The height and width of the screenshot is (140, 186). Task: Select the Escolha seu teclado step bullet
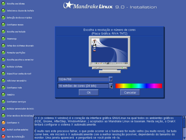click(x=3, y=32)
